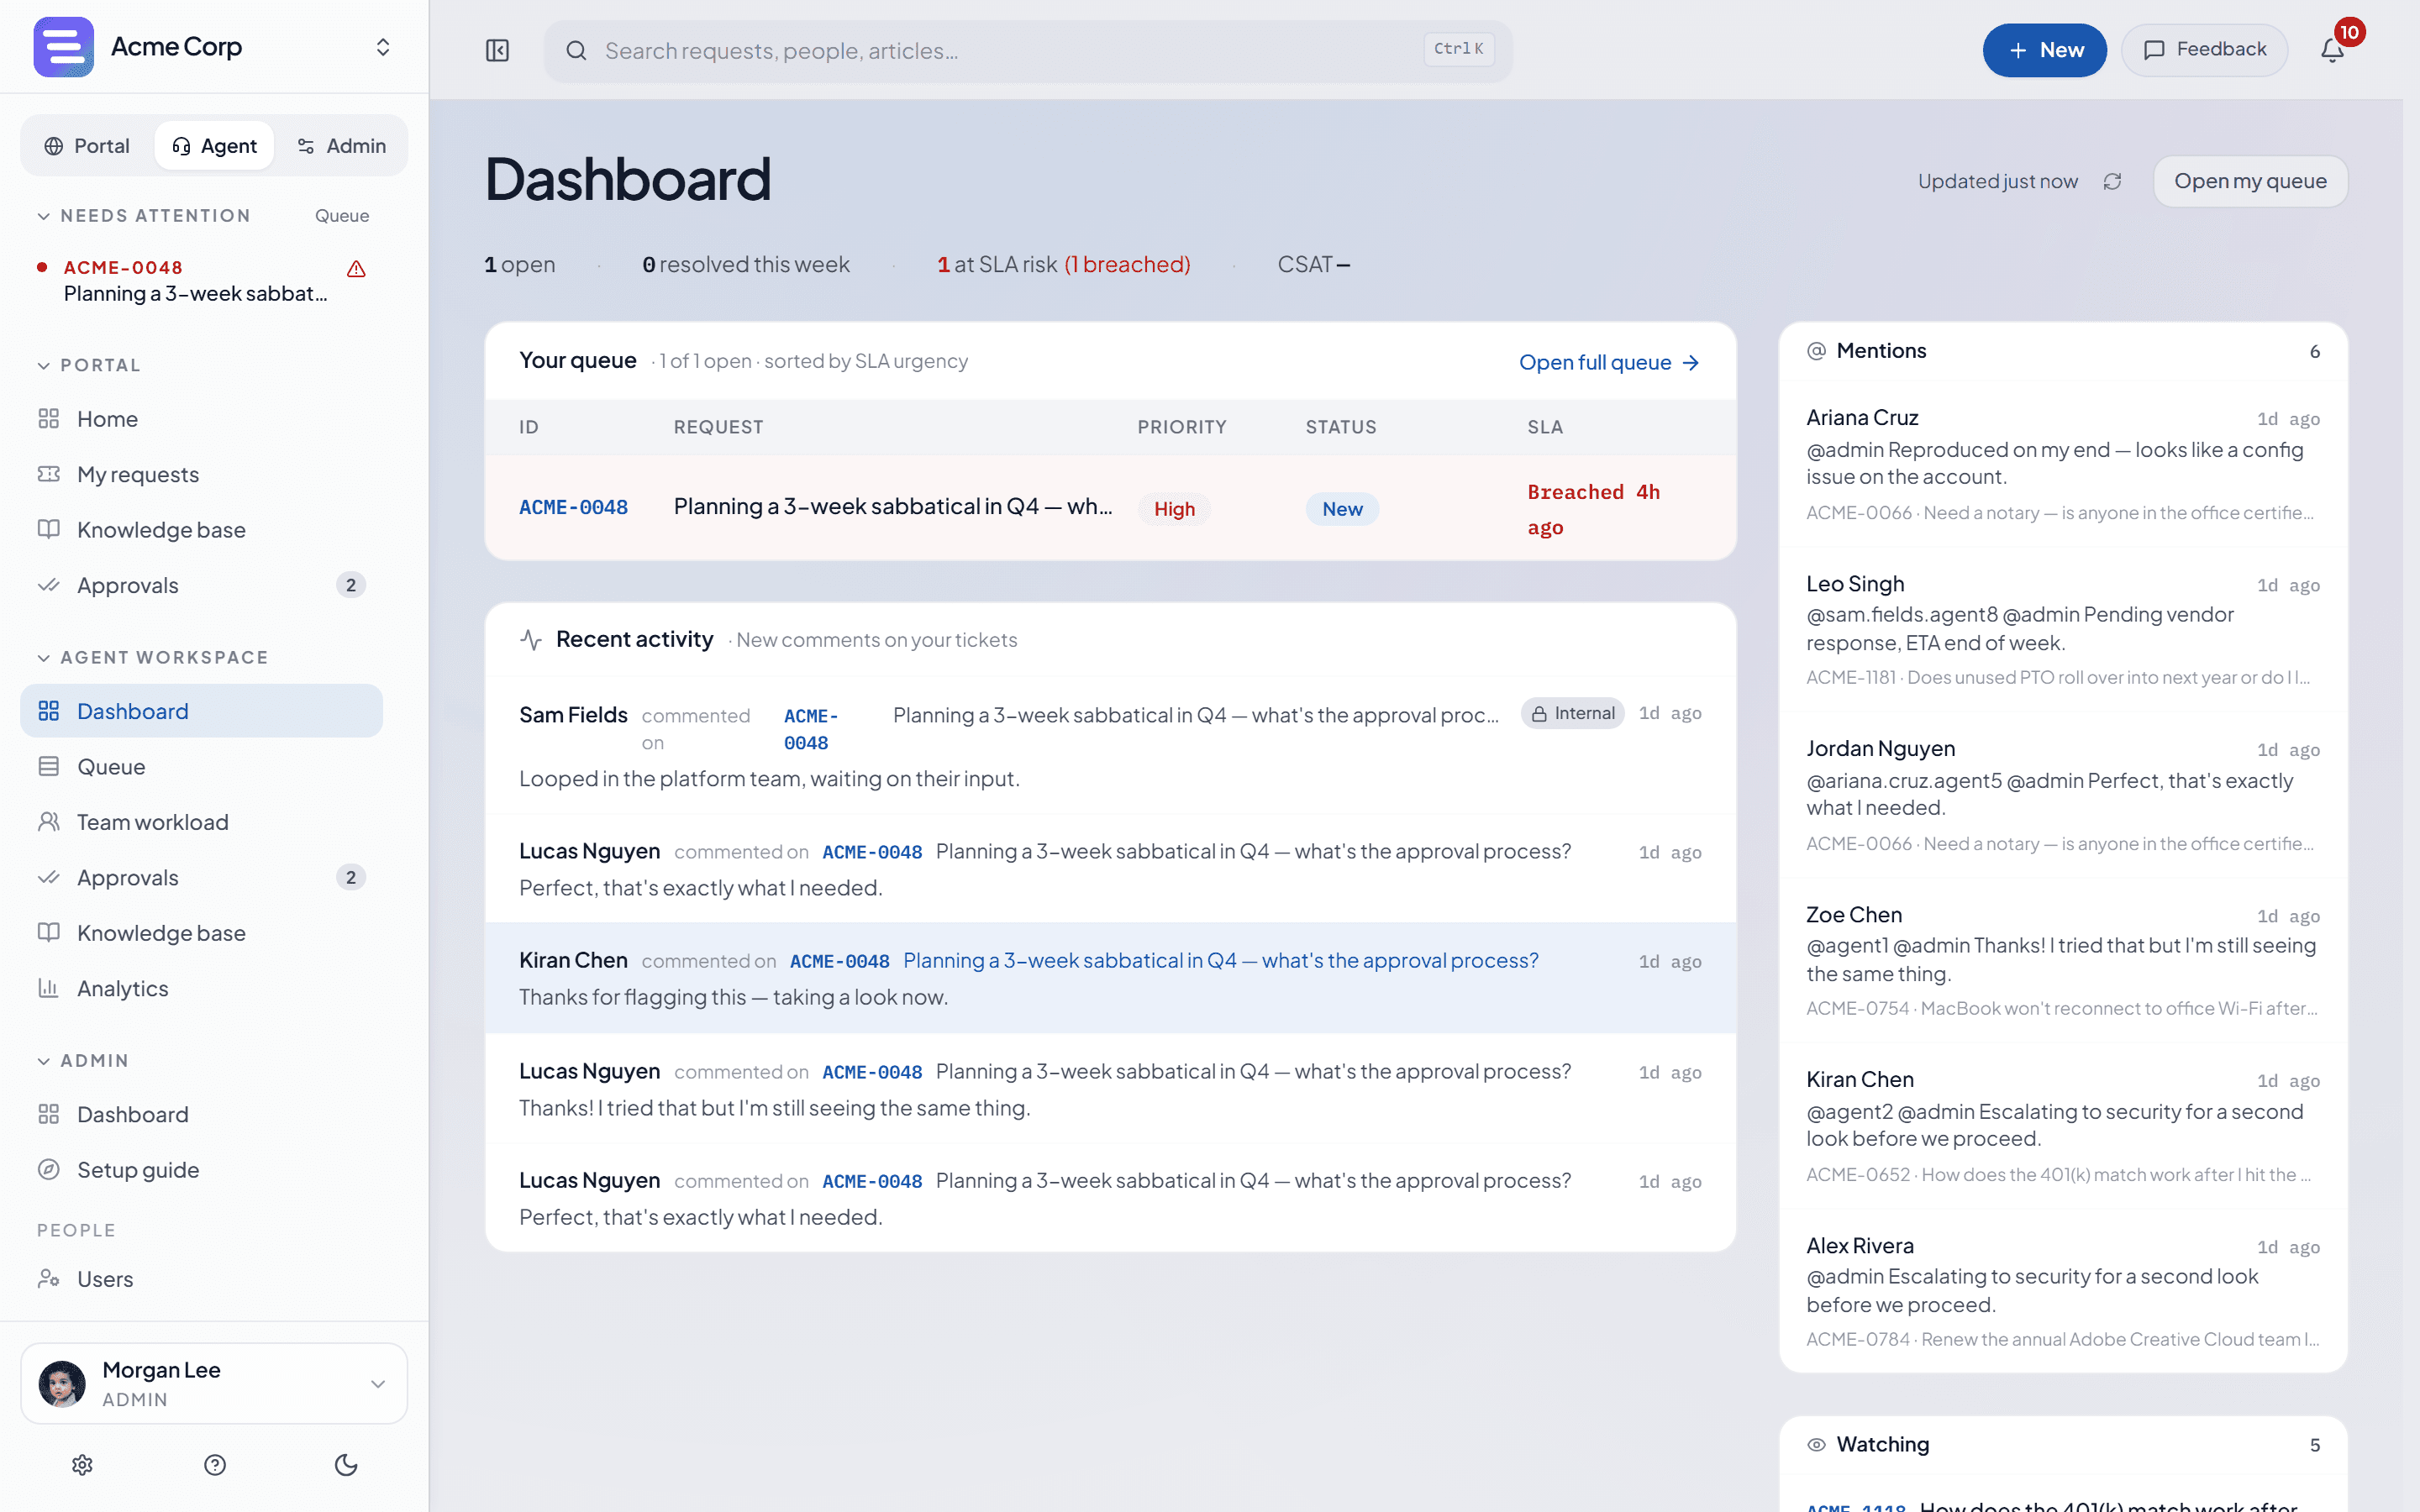Open Analytics chart icon item
The image size is (2420, 1512).
coord(48,988)
